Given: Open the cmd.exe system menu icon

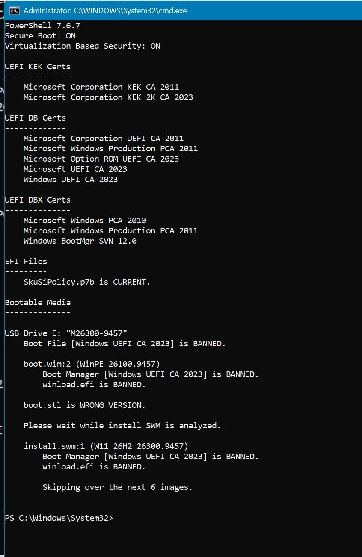Looking at the screenshot, I should point(14,10).
